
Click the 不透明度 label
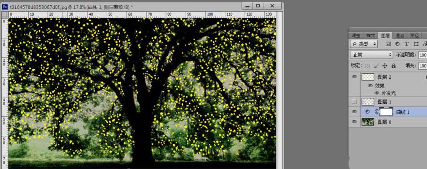click(x=406, y=55)
